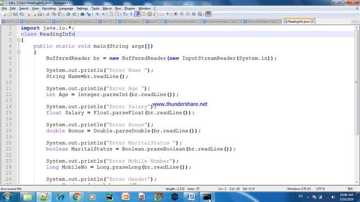This screenshot has height=202, width=360.
Task: Open the View menu
Action: pyautogui.click(x=35, y=8)
